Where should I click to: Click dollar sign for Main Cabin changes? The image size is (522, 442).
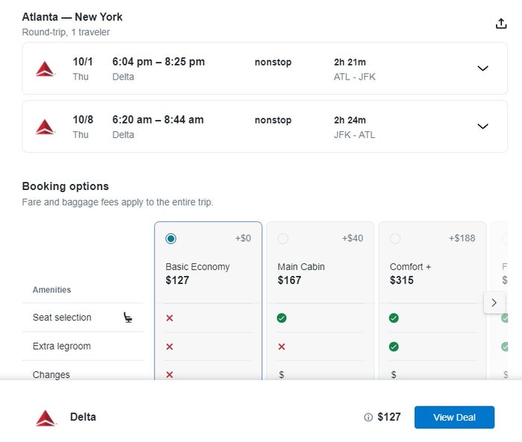[x=282, y=375]
